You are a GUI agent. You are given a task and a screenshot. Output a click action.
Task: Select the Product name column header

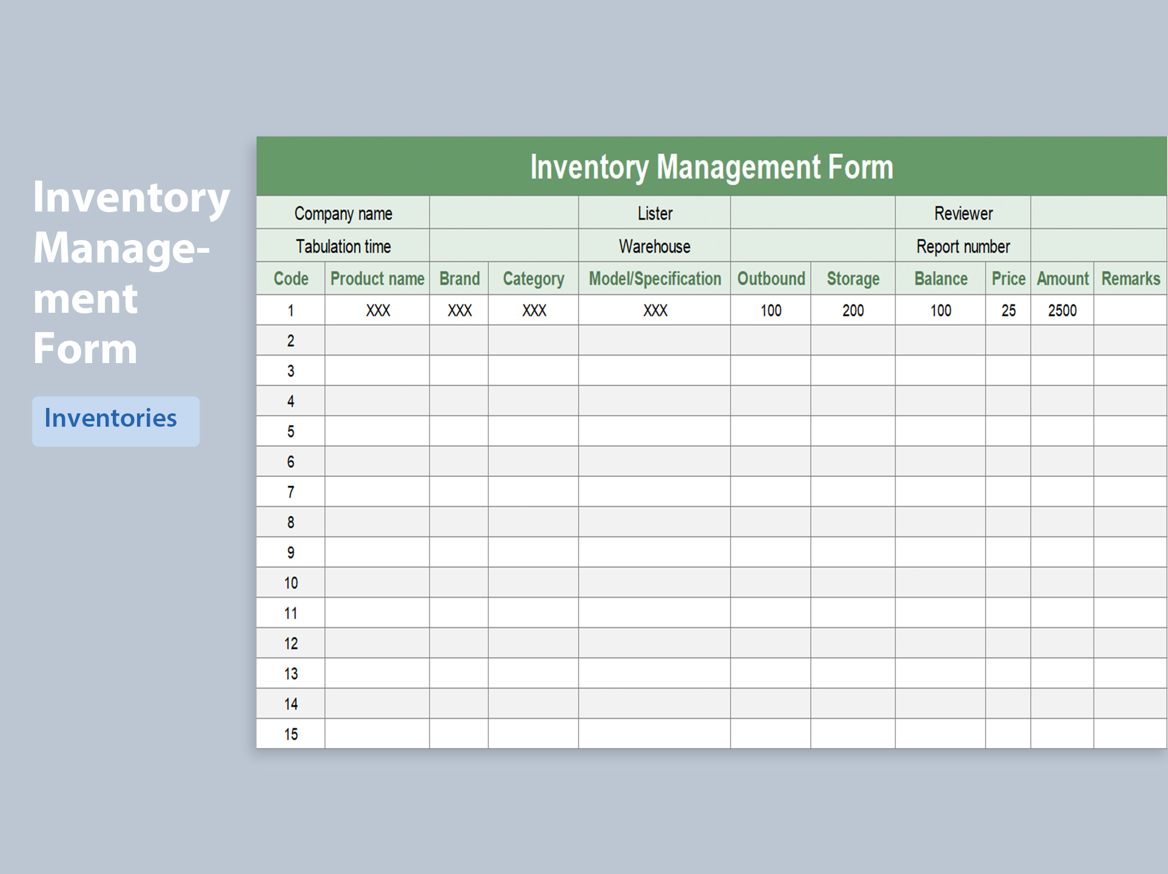tap(377, 278)
